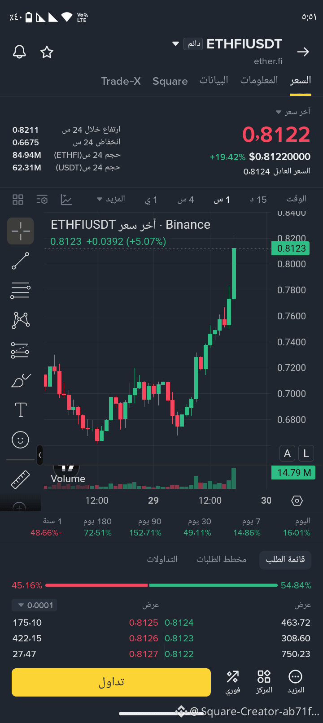Click the buy/sell ratio bar
The height and width of the screenshot is (723, 323).
coord(161,585)
